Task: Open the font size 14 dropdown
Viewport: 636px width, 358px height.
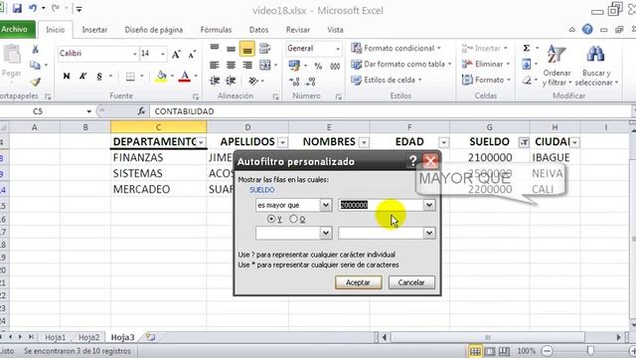Action: coord(163,54)
